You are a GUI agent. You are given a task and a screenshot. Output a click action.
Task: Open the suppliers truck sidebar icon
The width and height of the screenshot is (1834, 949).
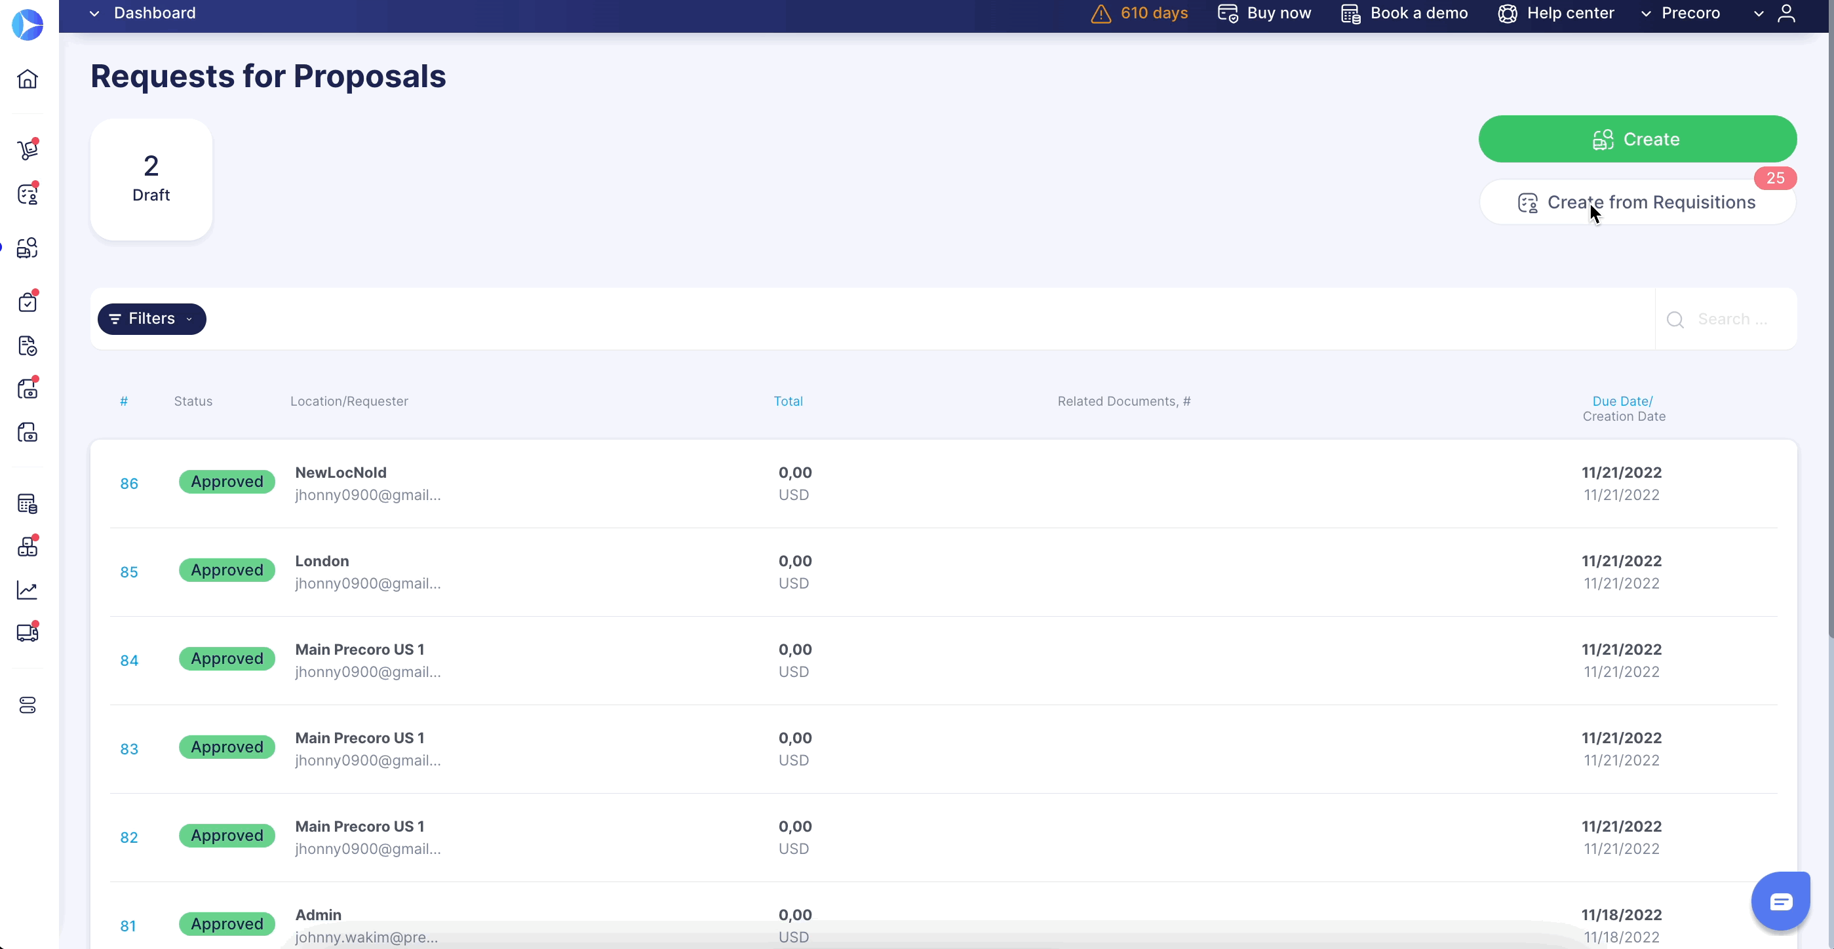28,632
